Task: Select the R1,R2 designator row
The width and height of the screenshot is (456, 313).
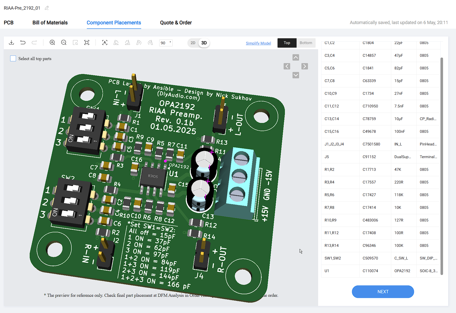Action: [381, 170]
